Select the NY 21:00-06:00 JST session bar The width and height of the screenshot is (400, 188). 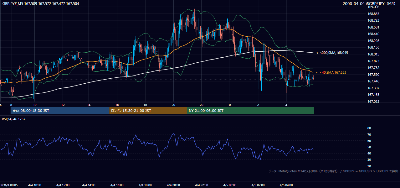pyautogui.click(x=250, y=111)
